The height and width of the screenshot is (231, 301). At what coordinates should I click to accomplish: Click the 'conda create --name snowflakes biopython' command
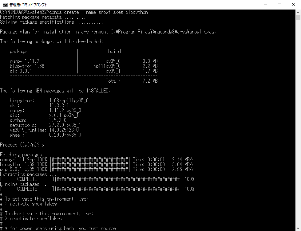pos(98,12)
